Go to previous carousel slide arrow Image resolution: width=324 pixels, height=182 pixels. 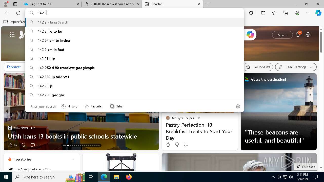7,111
